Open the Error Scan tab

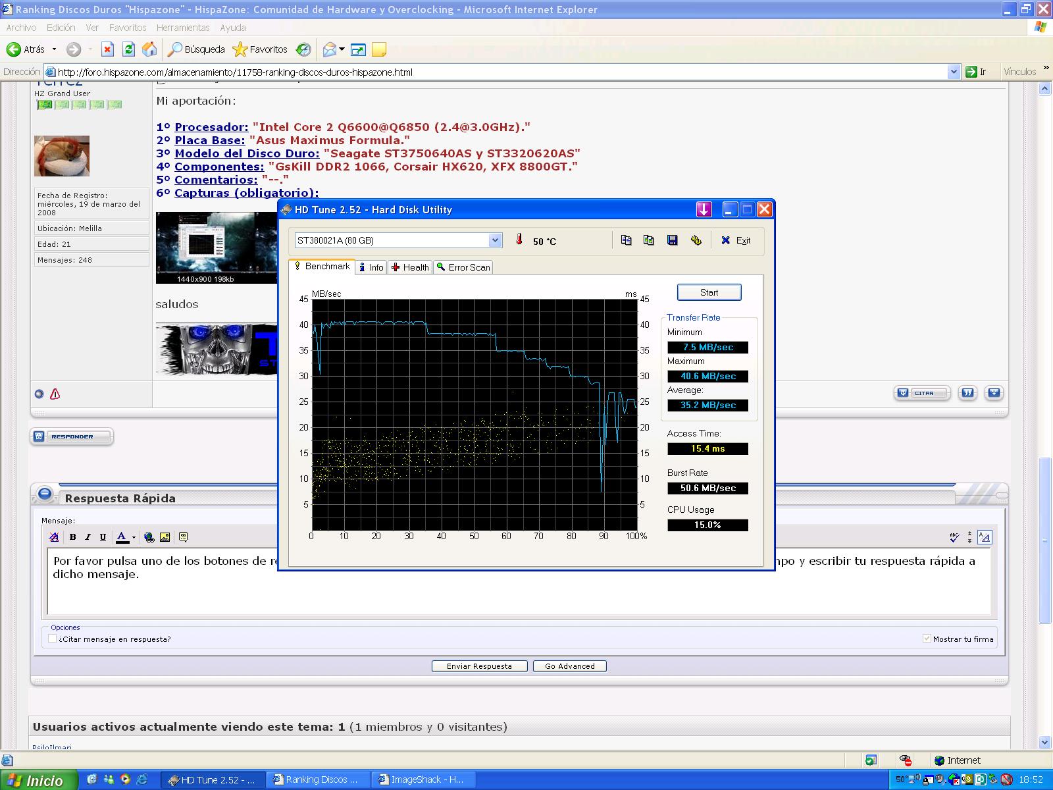(463, 267)
